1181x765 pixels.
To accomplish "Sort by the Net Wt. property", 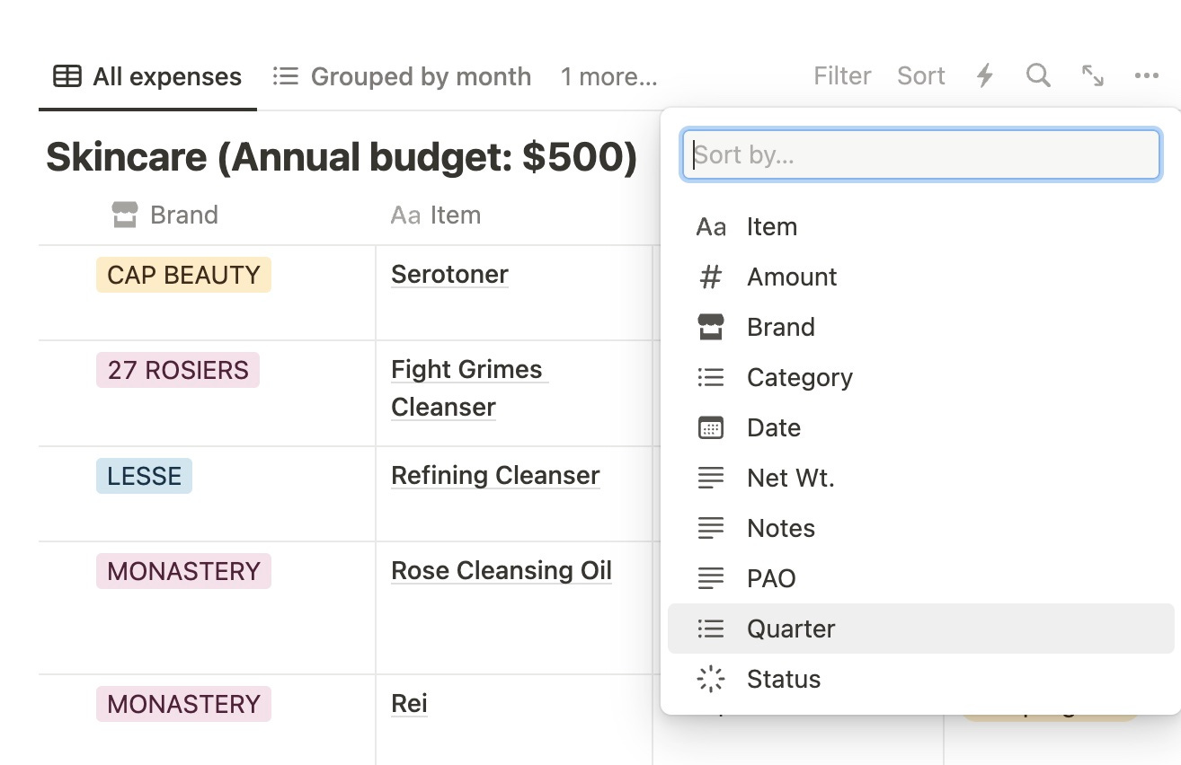I will click(x=921, y=478).
